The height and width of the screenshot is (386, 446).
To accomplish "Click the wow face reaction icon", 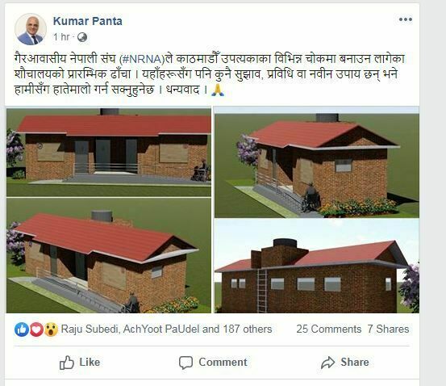I will click(51, 329).
